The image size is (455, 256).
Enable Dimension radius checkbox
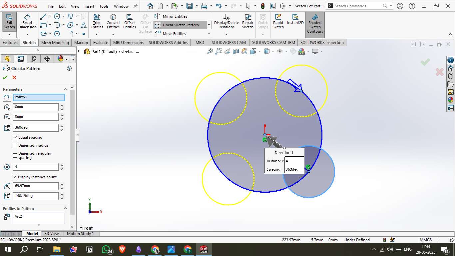15,145
